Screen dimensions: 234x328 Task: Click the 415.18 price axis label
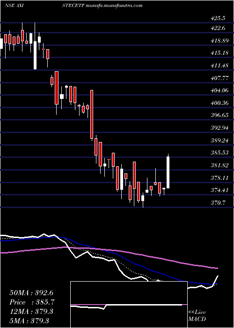point(219,53)
